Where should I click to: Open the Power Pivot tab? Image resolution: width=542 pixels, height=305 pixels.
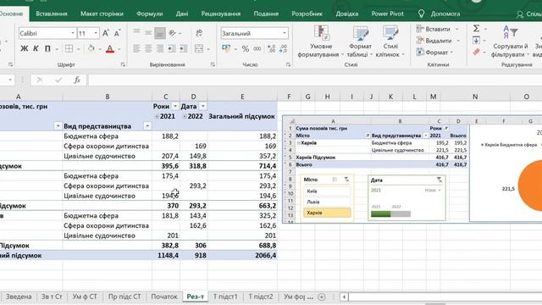coord(387,14)
